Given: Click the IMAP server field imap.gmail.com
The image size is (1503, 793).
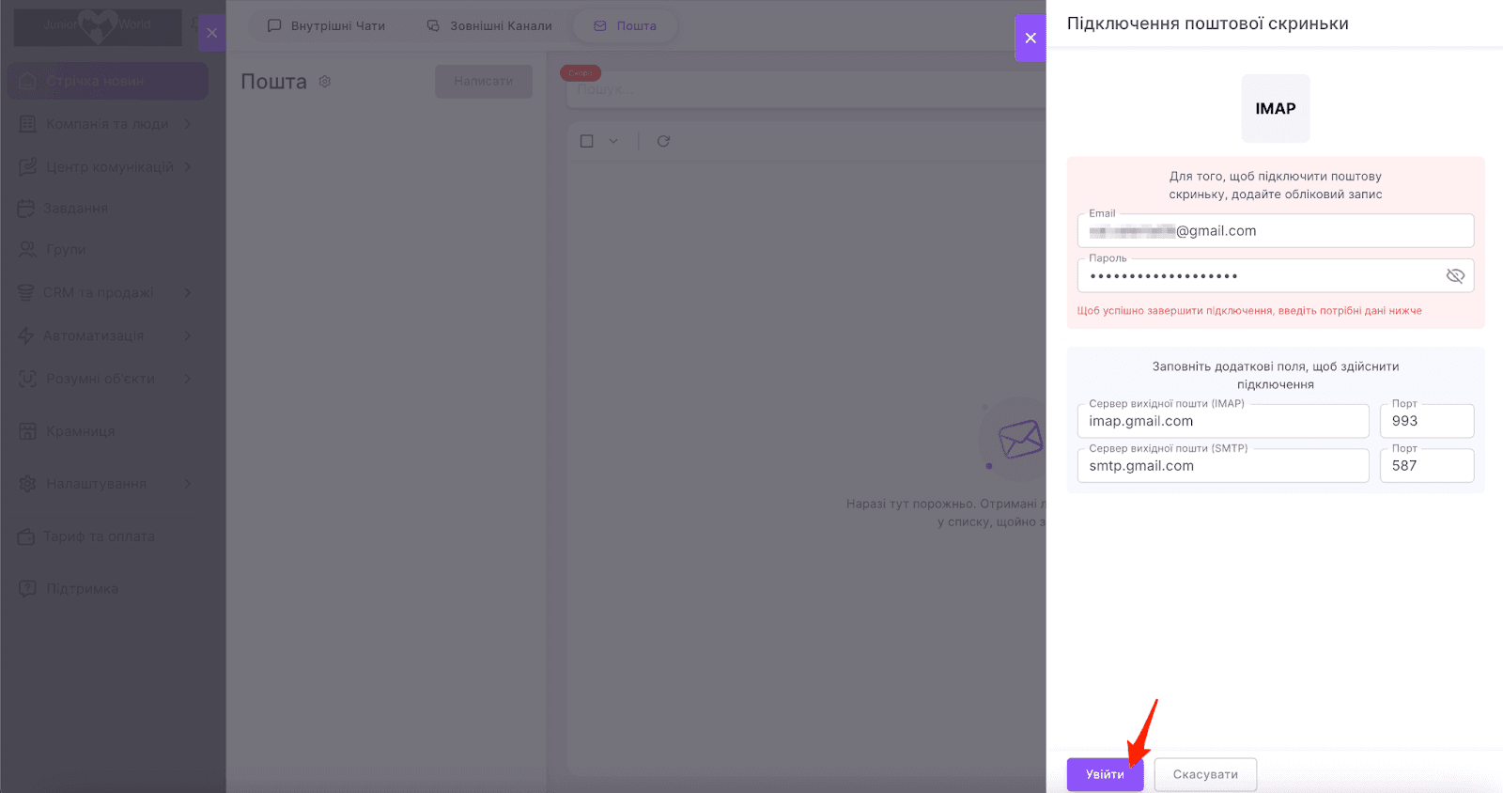Looking at the screenshot, I should 1223,421.
